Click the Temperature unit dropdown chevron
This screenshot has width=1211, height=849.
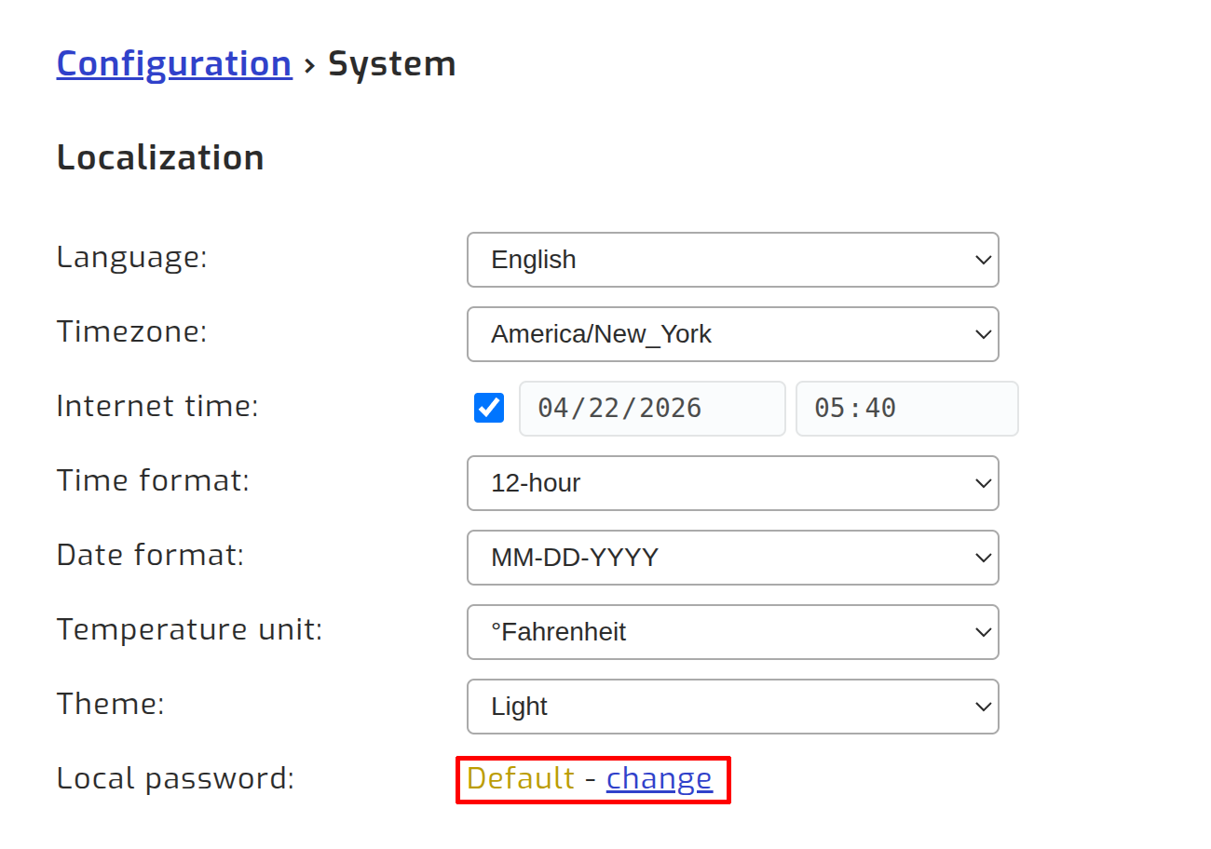point(983,632)
